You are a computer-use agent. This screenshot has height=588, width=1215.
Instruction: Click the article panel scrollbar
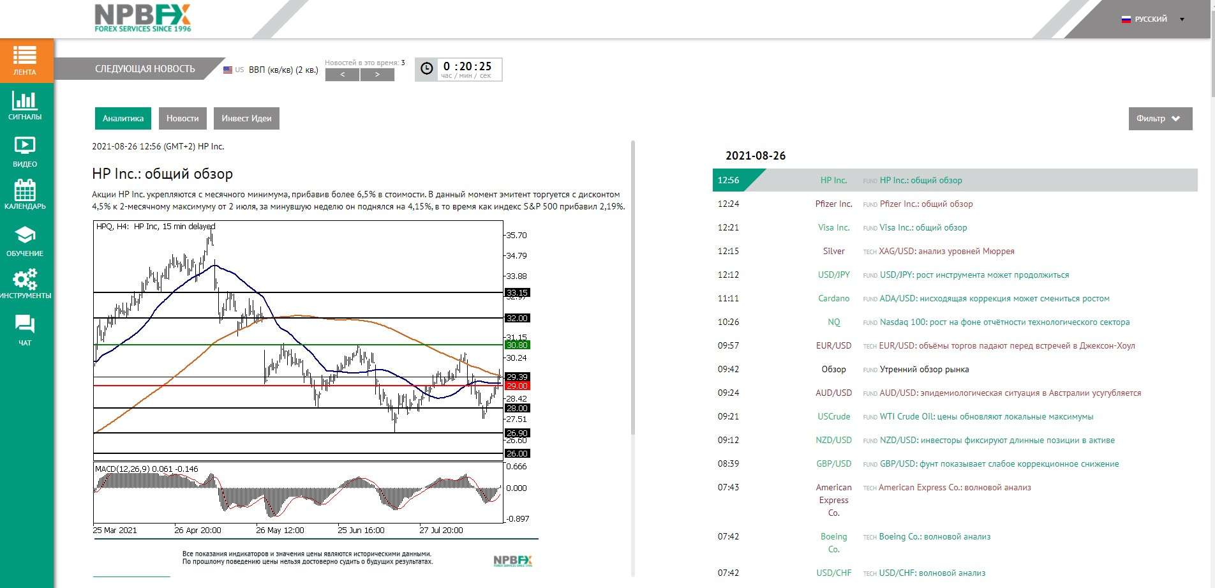(x=633, y=287)
